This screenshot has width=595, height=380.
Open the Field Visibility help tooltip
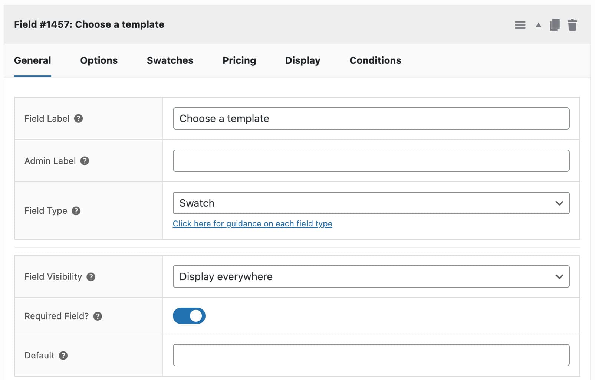(92, 276)
